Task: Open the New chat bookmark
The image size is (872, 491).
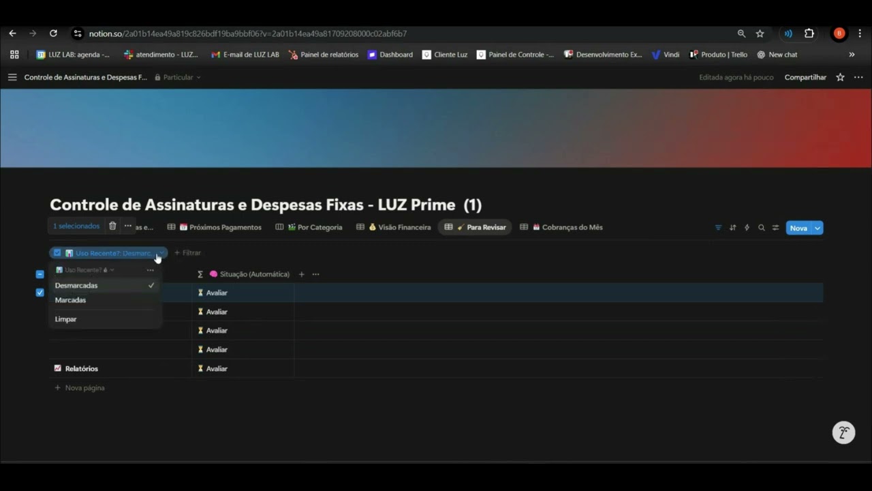Action: click(x=777, y=55)
